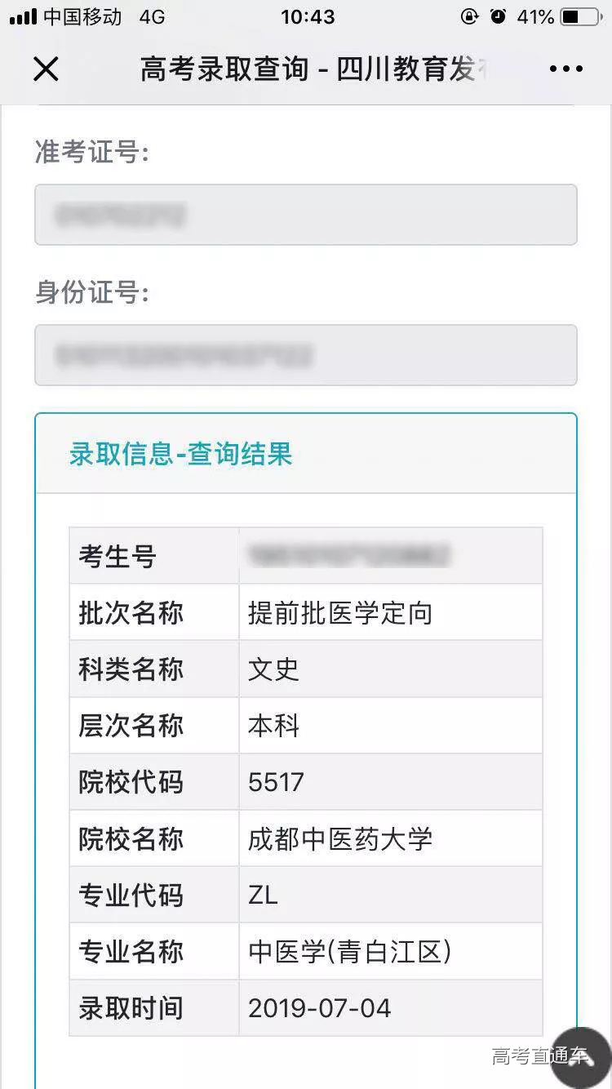The width and height of the screenshot is (612, 1089).
Task: Tap the cellular signal bars icon
Action: [x=23, y=17]
